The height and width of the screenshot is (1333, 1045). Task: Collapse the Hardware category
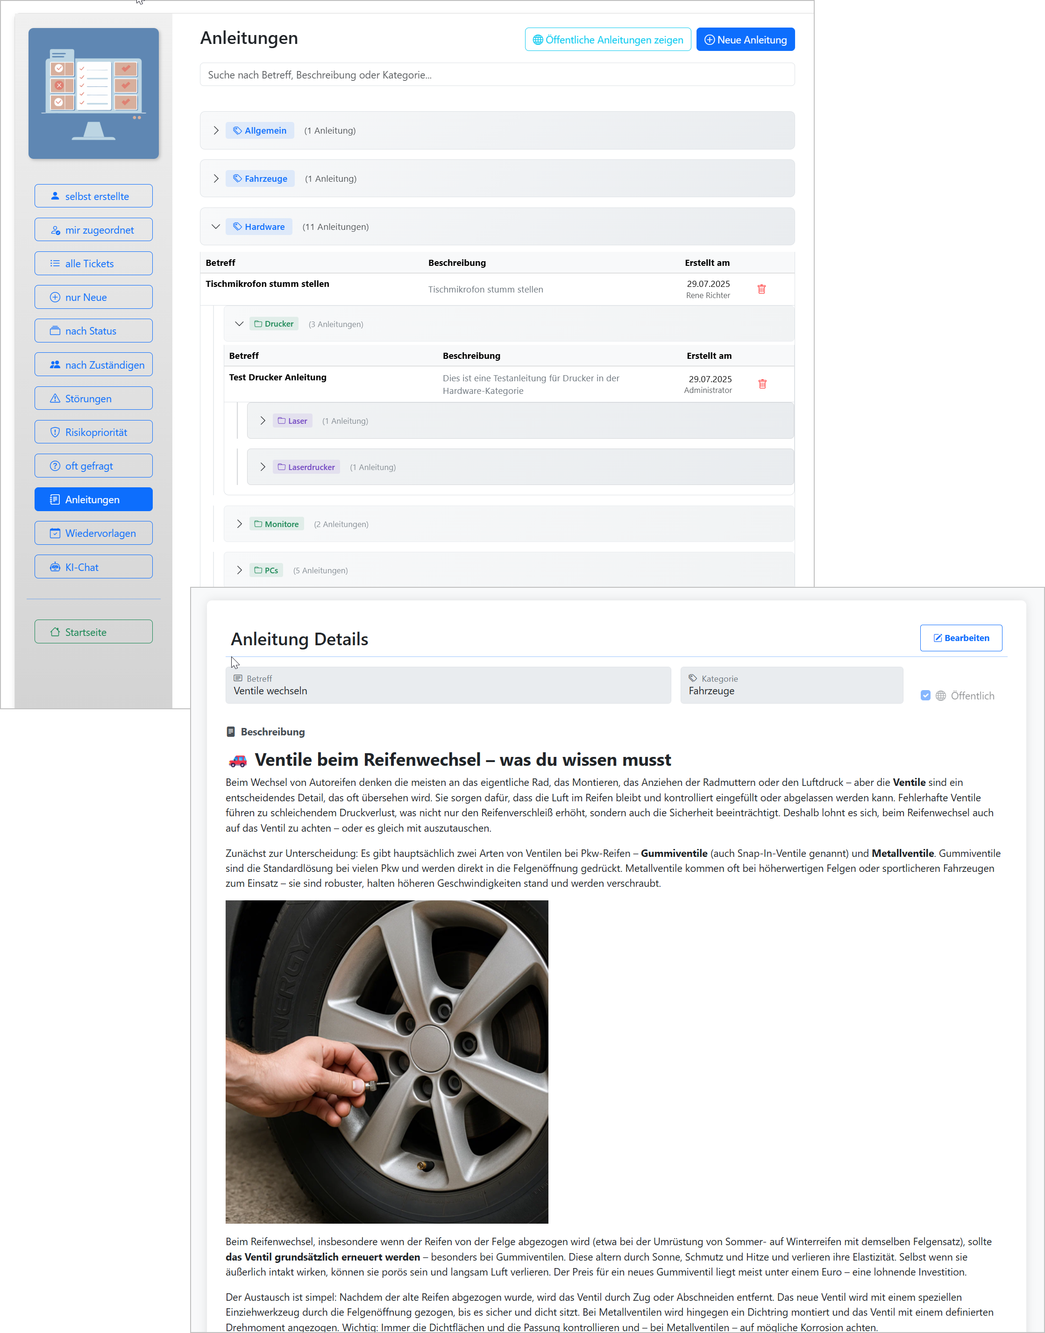(x=216, y=227)
